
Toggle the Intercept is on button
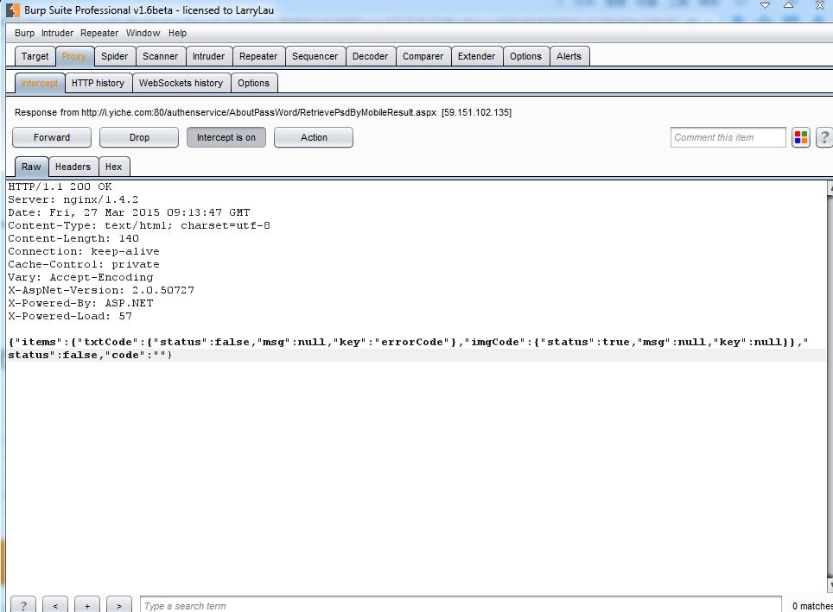click(226, 137)
